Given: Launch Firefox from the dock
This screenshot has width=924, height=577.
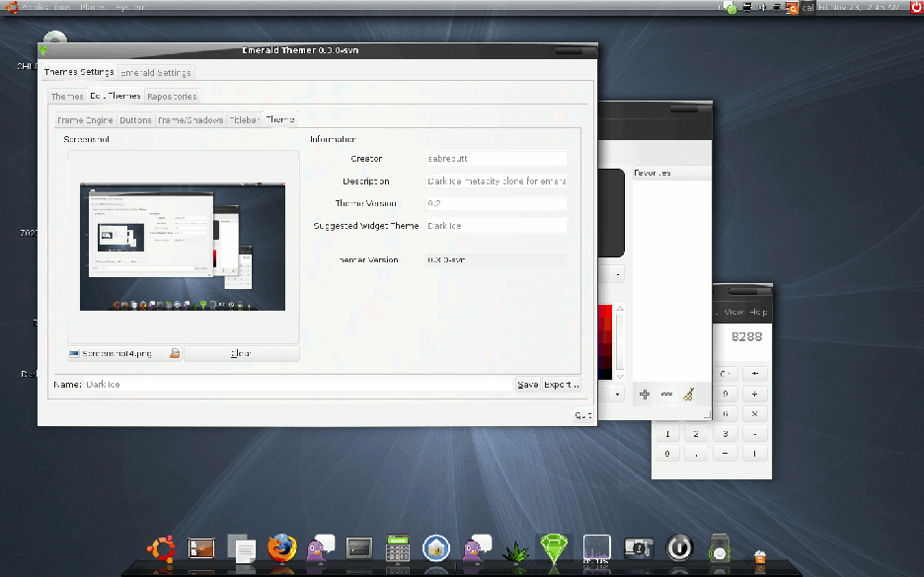Looking at the screenshot, I should click(x=281, y=548).
